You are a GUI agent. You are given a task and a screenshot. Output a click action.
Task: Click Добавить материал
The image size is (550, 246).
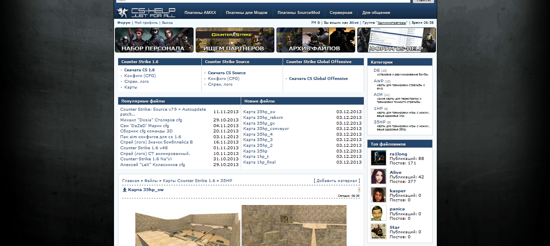(x=337, y=181)
